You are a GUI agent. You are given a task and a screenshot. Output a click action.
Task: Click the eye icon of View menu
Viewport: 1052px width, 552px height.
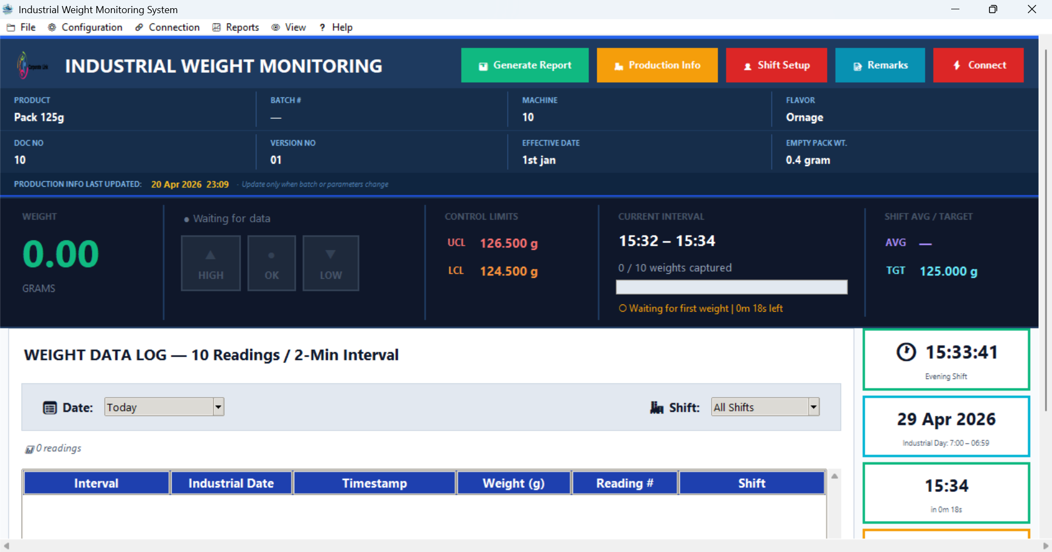click(x=276, y=27)
